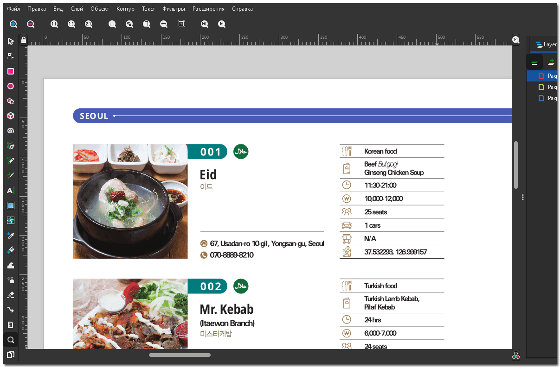The image size is (560, 367).
Task: Pick the Star and polygon tool
Action: [x=11, y=101]
